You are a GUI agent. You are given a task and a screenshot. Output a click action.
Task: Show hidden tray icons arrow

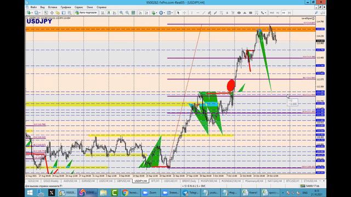283,193
